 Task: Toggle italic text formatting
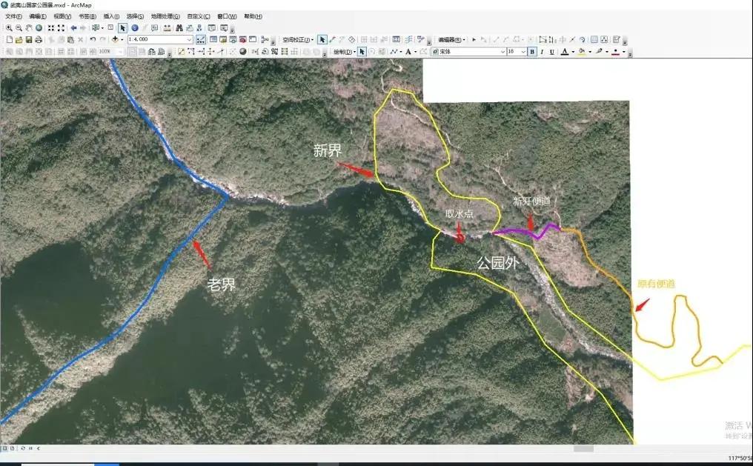tap(542, 51)
